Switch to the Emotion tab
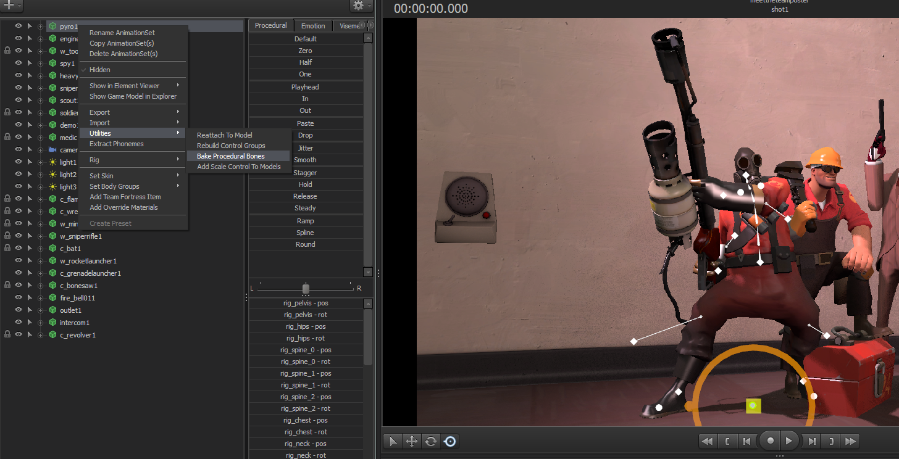The height and width of the screenshot is (459, 899). click(x=313, y=26)
